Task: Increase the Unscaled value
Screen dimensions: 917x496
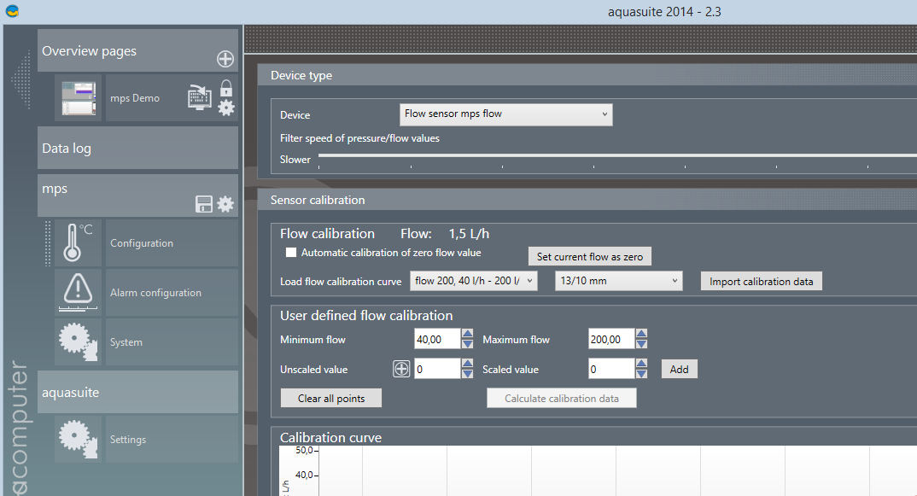Action: 467,364
